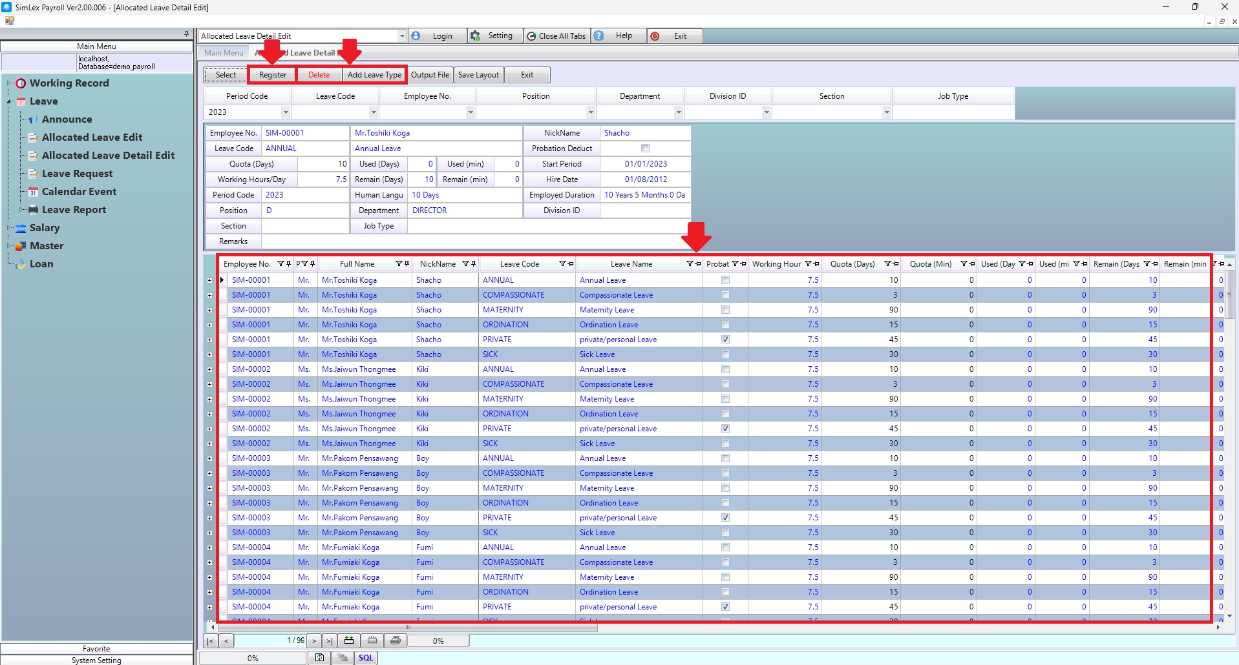The width and height of the screenshot is (1239, 665).
Task: Open the Department filter dropdown
Action: tap(678, 112)
